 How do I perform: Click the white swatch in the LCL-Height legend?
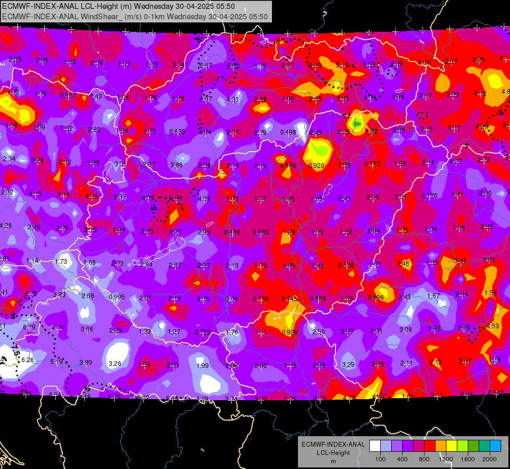point(375,446)
